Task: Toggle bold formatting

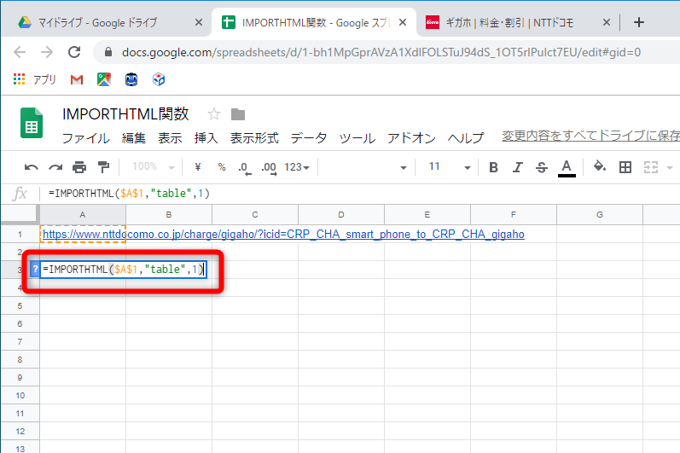Action: pos(493,167)
